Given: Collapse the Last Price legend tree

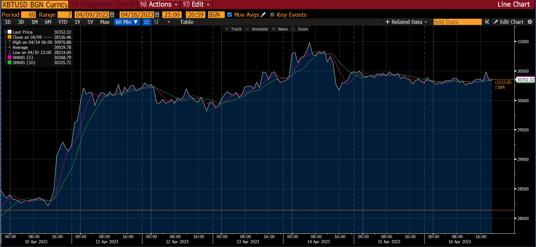Looking at the screenshot, I should (x=5, y=32).
